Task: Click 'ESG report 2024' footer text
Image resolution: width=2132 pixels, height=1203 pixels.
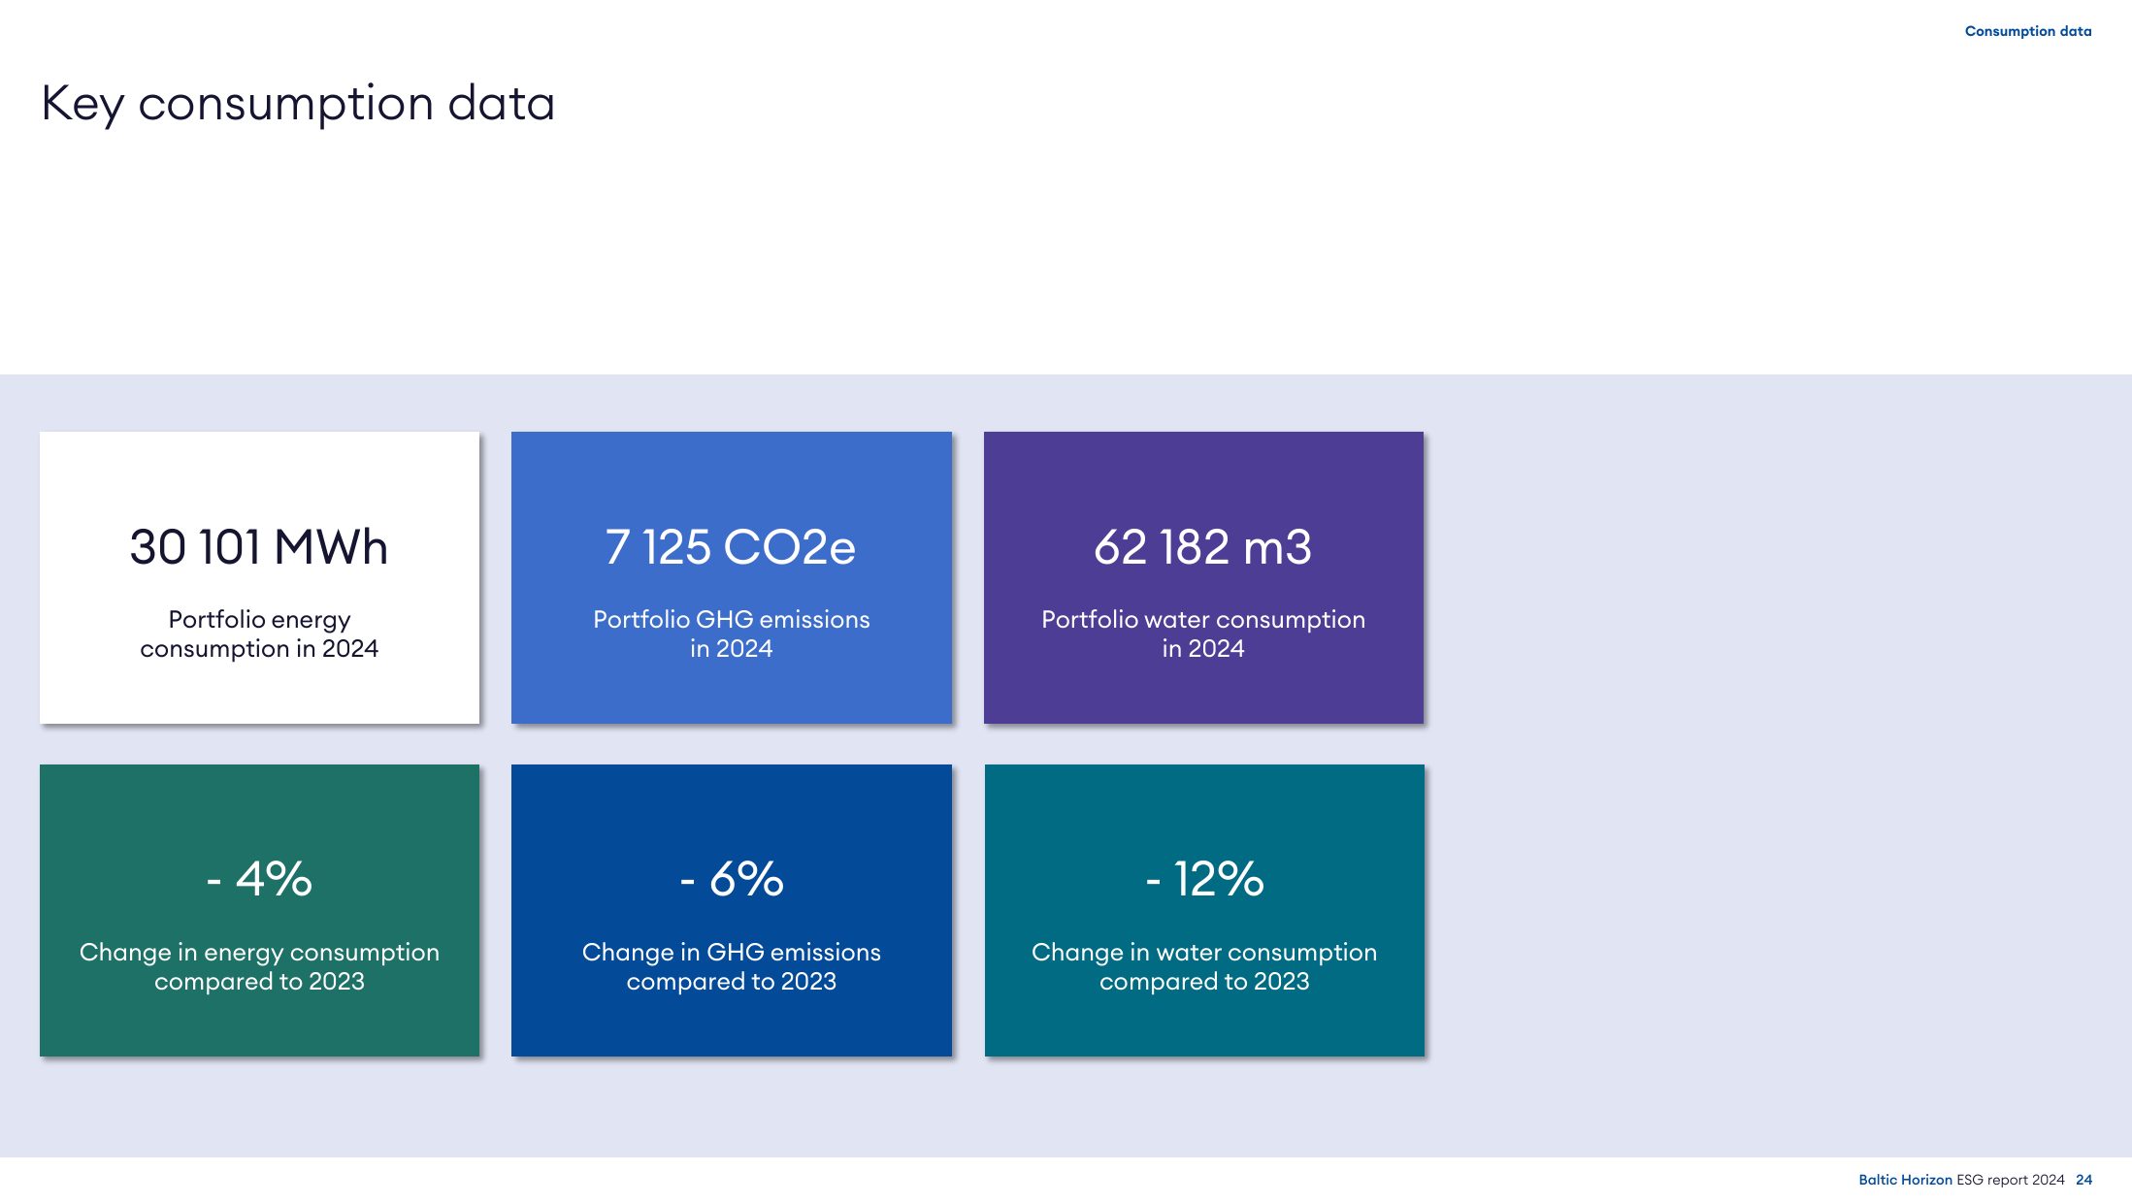Action: [2010, 1180]
